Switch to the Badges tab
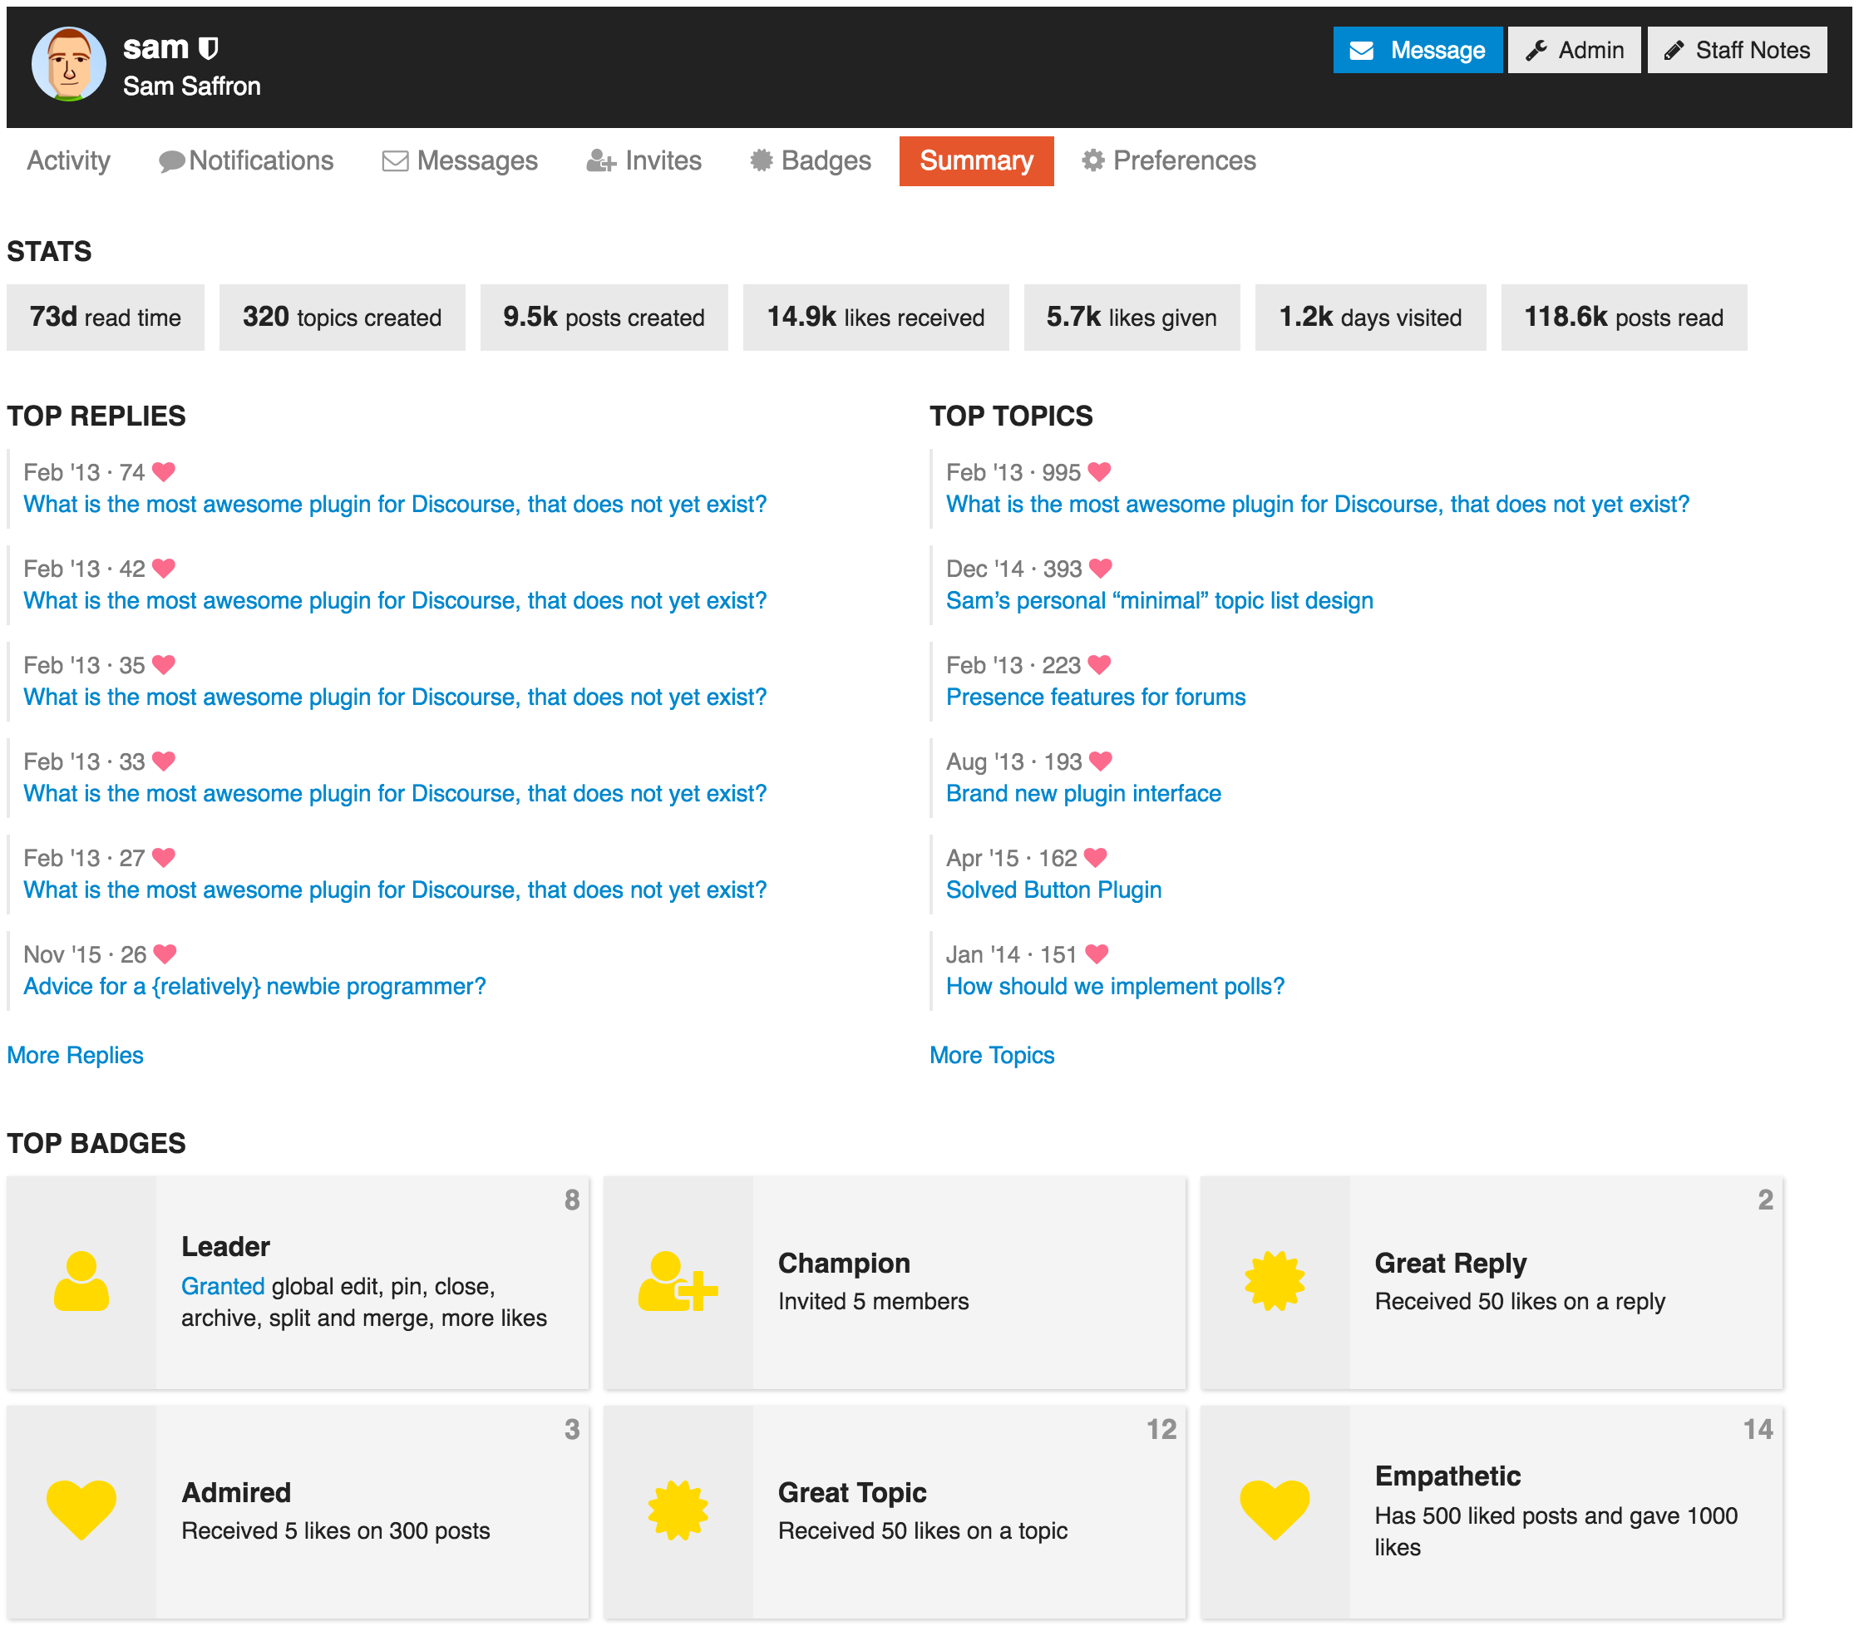The width and height of the screenshot is (1859, 1636). point(811,161)
